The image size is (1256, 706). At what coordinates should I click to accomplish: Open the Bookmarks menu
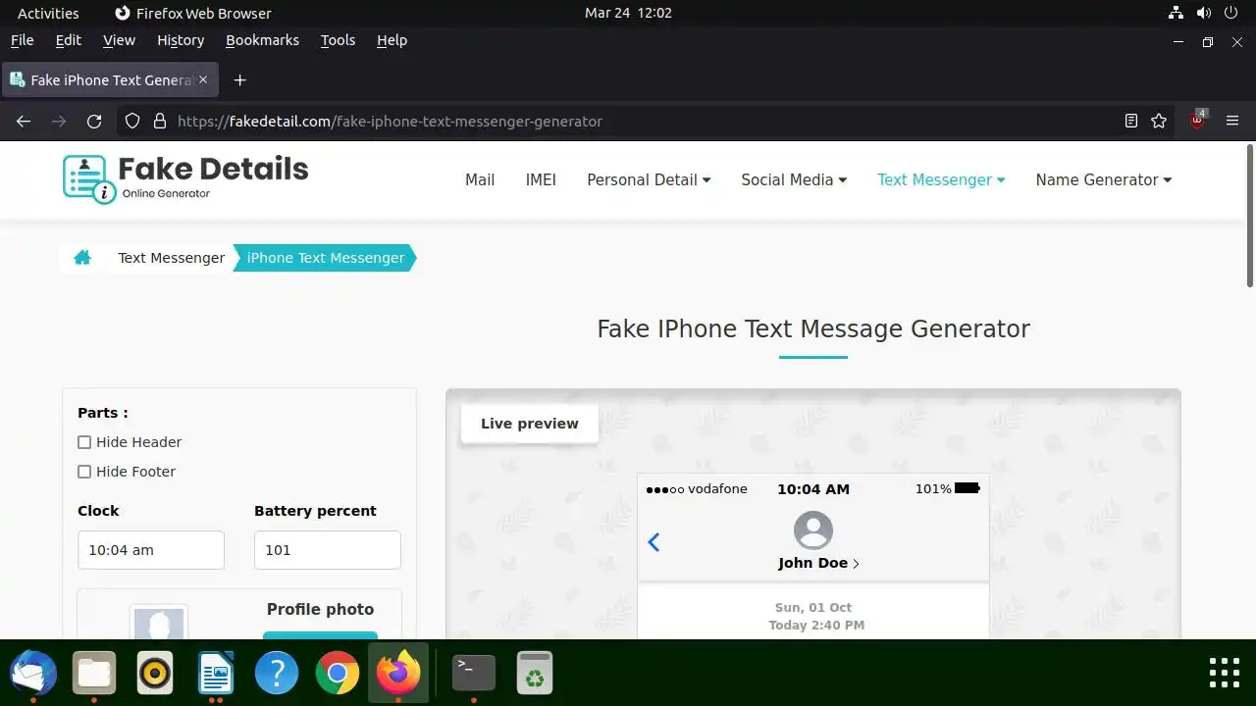(263, 40)
